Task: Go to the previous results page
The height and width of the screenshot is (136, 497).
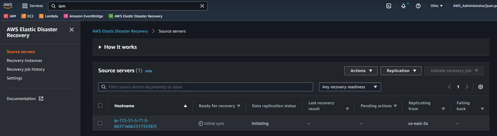Action: 450,87
